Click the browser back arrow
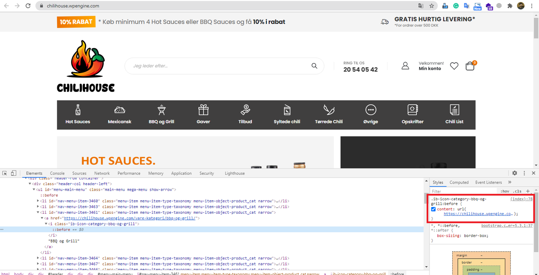Image resolution: width=539 pixels, height=275 pixels. click(6, 6)
